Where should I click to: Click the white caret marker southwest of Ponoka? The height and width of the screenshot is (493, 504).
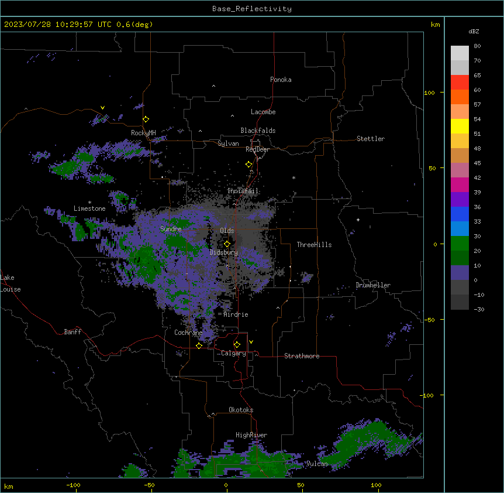[x=214, y=86]
